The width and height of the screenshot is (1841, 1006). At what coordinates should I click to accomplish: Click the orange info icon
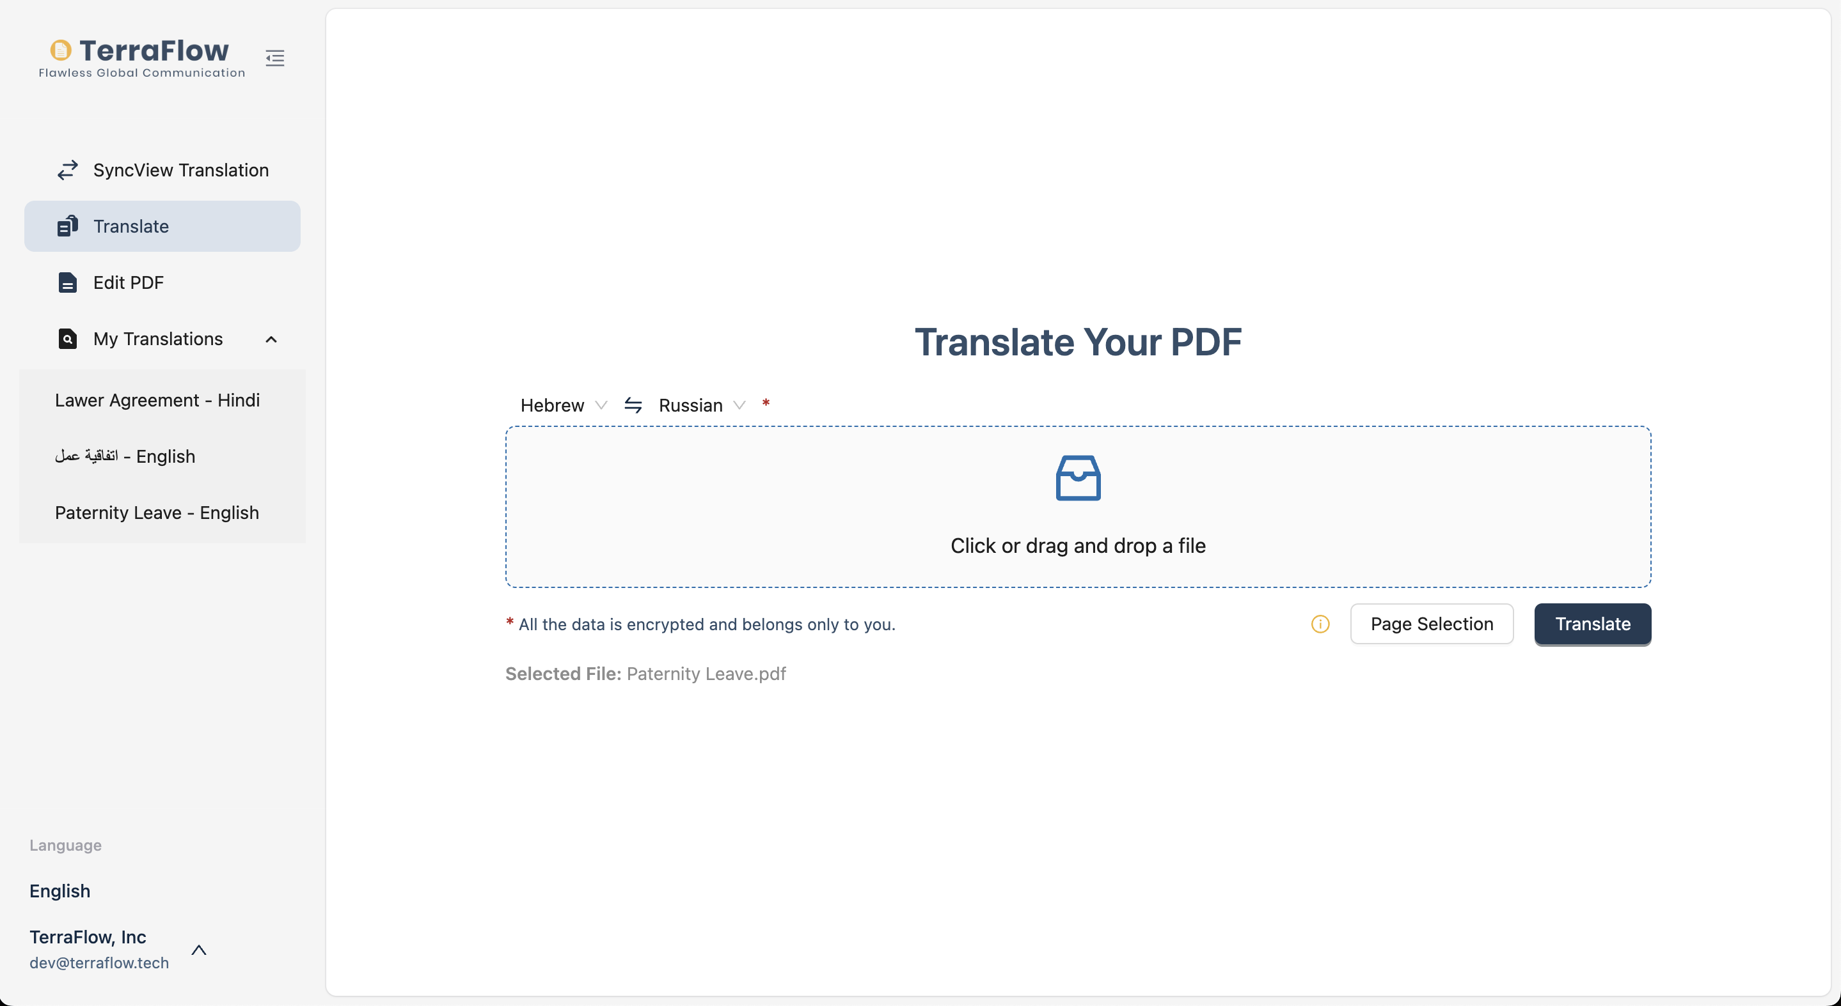[x=1320, y=624]
